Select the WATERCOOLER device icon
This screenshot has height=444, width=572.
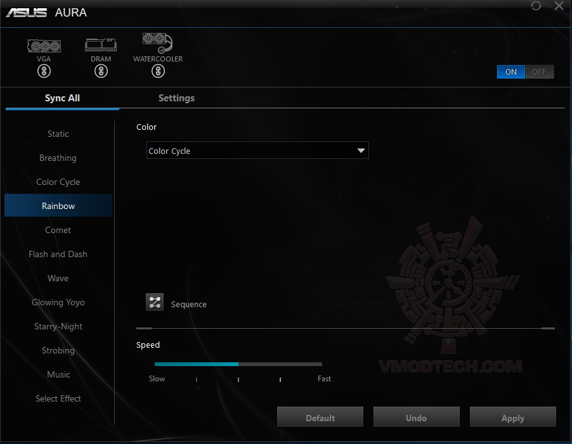coord(158,43)
